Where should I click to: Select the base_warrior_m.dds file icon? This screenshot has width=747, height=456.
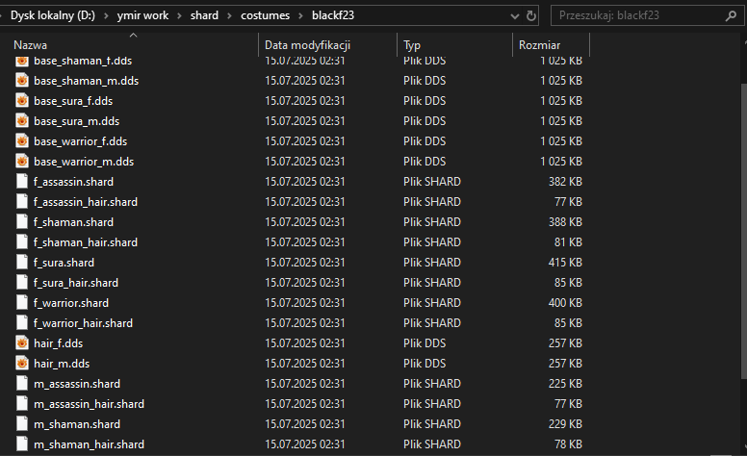[x=23, y=162]
